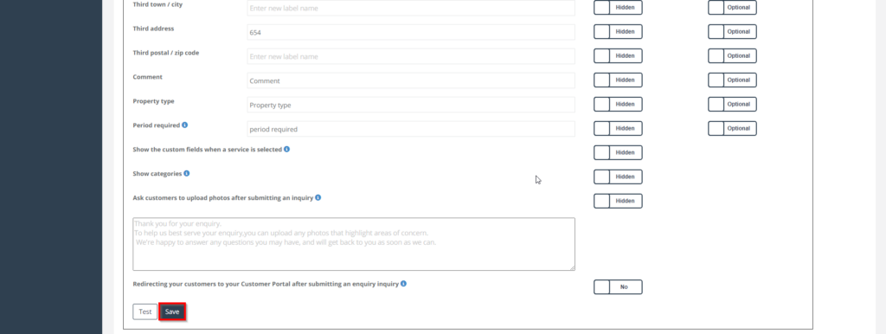
Task: Open info icon for custom fields service option
Action: [286, 149]
